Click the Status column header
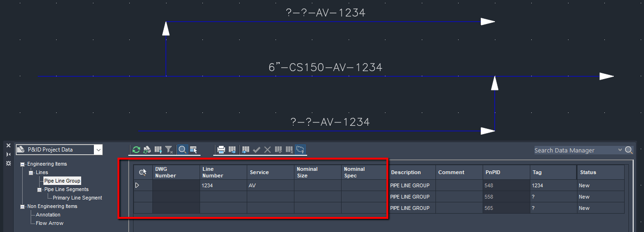This screenshot has height=232, width=644. click(601, 172)
